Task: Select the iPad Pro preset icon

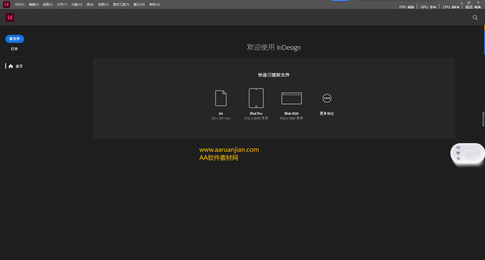Action: [x=256, y=98]
